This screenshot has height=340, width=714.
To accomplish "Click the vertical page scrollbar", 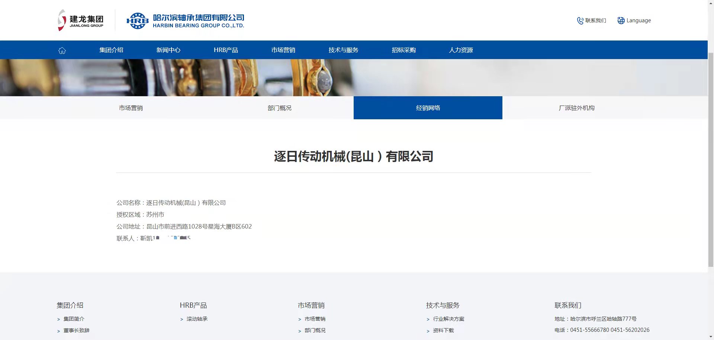I will (x=711, y=160).
